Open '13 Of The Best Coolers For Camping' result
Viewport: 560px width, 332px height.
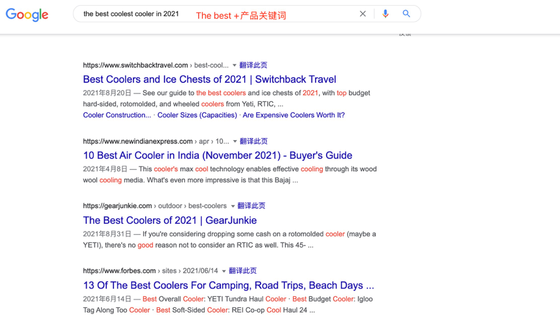229,285
